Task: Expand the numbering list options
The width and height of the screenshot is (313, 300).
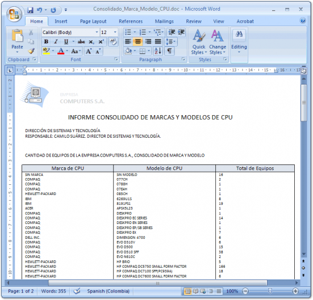Action: tap(149, 32)
